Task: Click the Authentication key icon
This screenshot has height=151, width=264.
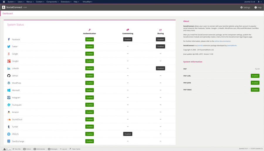Action: [x=89, y=30]
